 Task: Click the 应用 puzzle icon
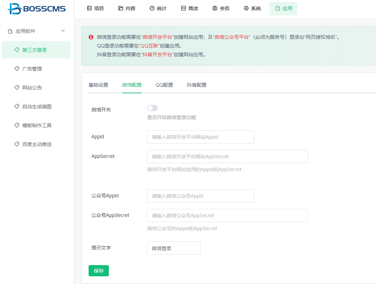tap(278, 8)
